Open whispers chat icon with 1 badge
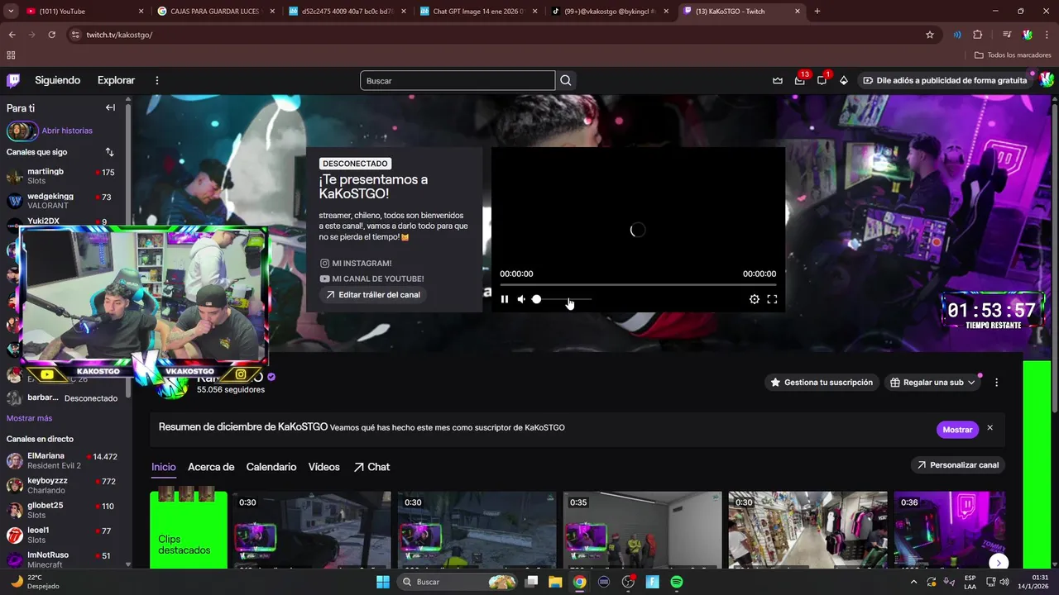 tap(822, 80)
